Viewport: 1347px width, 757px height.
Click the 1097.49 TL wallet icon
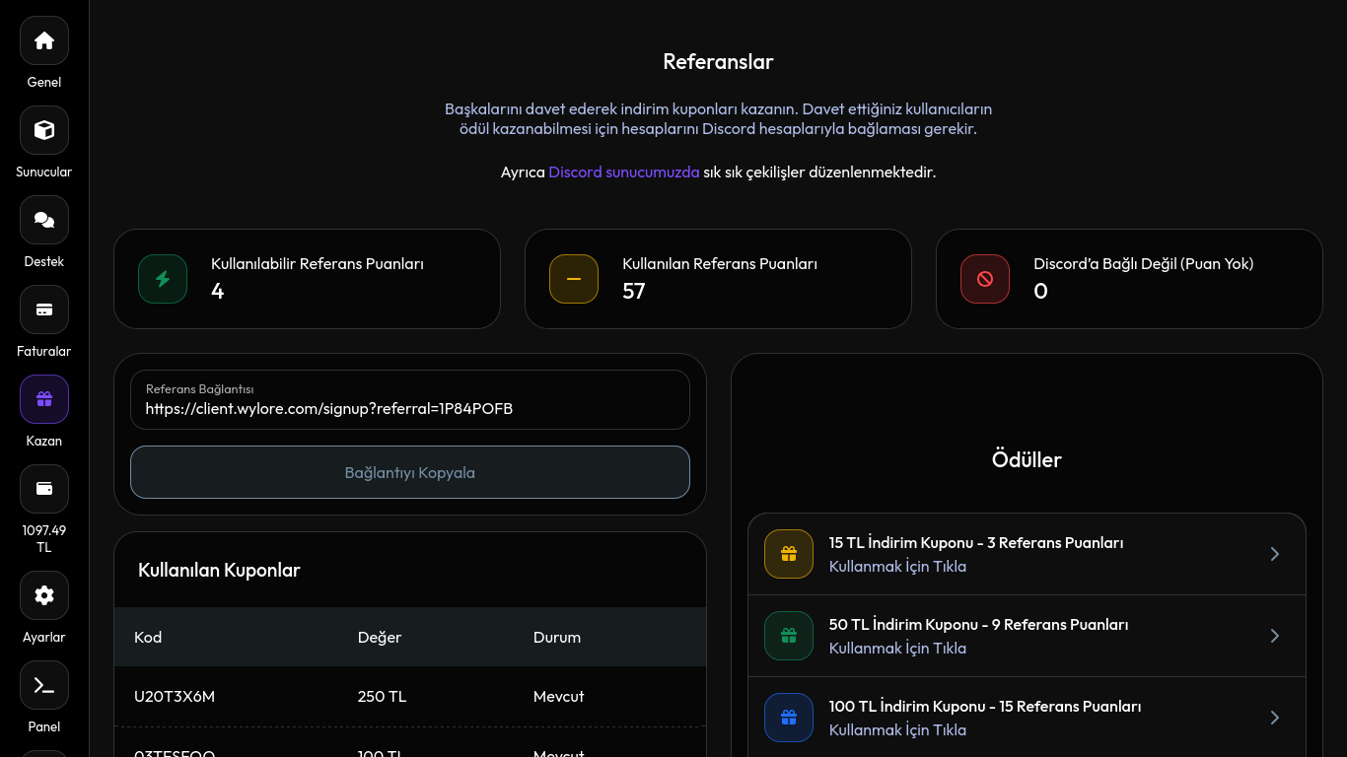(43, 489)
